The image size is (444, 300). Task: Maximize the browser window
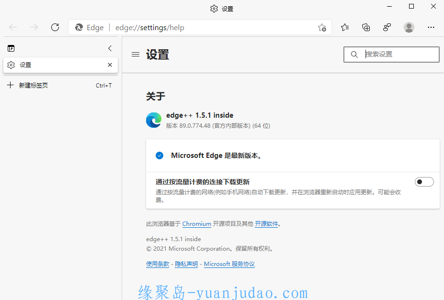[x=411, y=6]
